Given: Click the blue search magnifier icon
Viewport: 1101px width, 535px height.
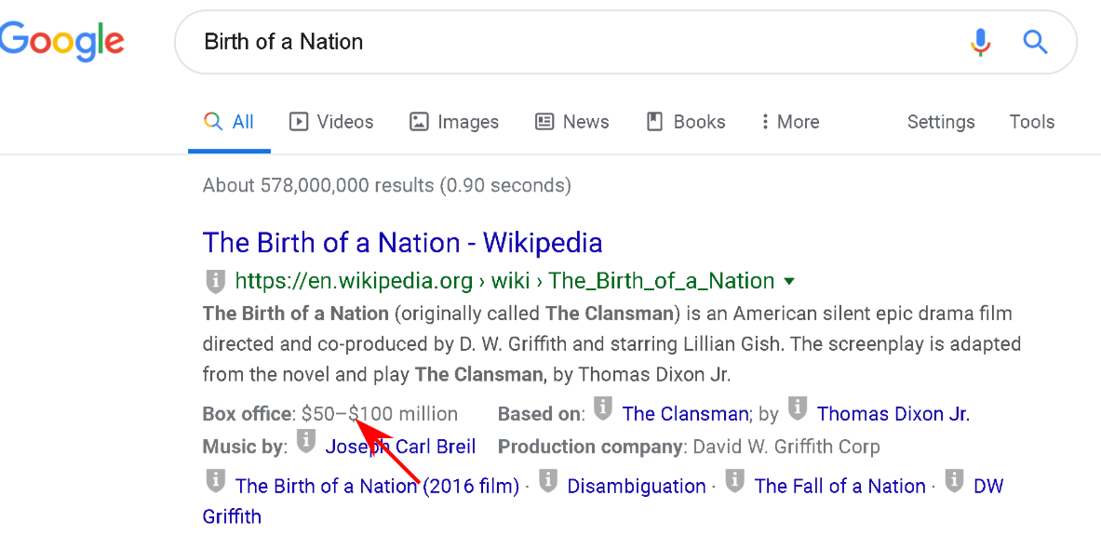Looking at the screenshot, I should tap(1035, 42).
